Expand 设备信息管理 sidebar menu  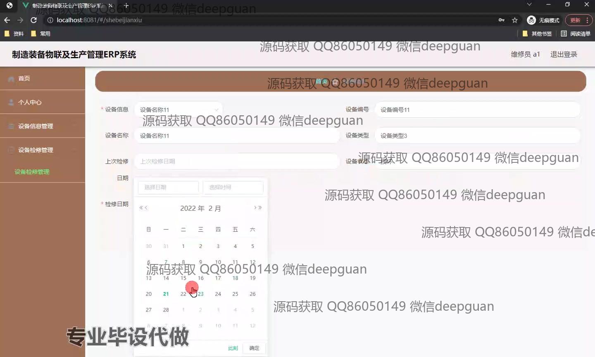pos(36,126)
